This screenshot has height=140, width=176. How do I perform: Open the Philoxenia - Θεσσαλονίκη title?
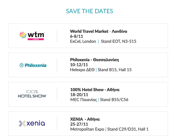tap(94, 60)
